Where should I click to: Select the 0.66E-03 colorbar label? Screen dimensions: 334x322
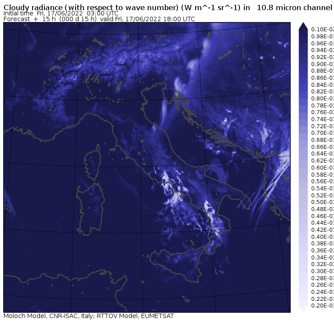(x=323, y=147)
